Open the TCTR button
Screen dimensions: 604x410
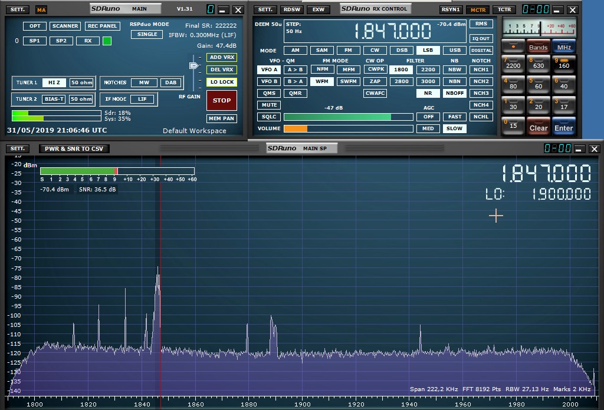[504, 9]
